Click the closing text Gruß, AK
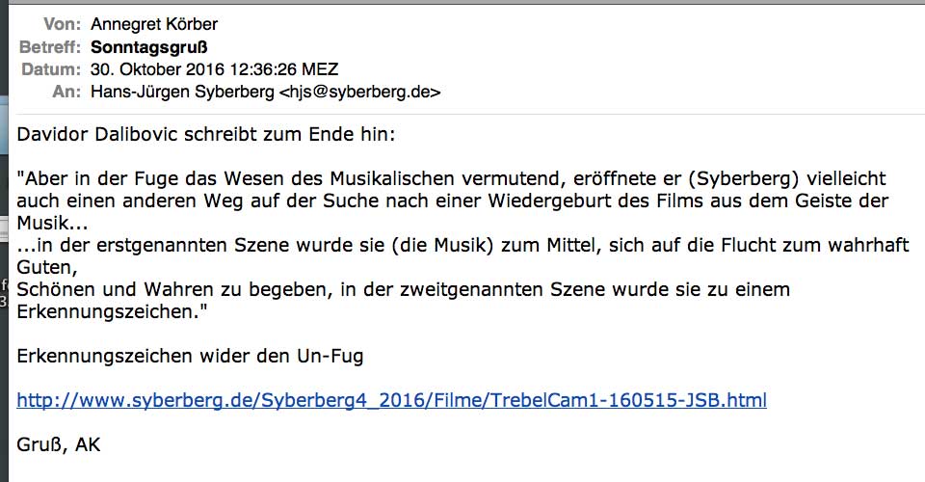 click(x=59, y=444)
